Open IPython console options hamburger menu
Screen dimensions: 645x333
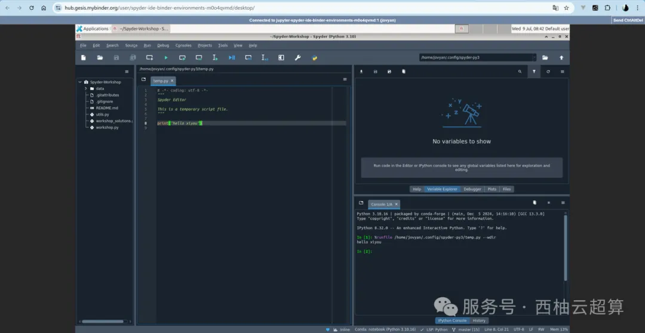563,203
